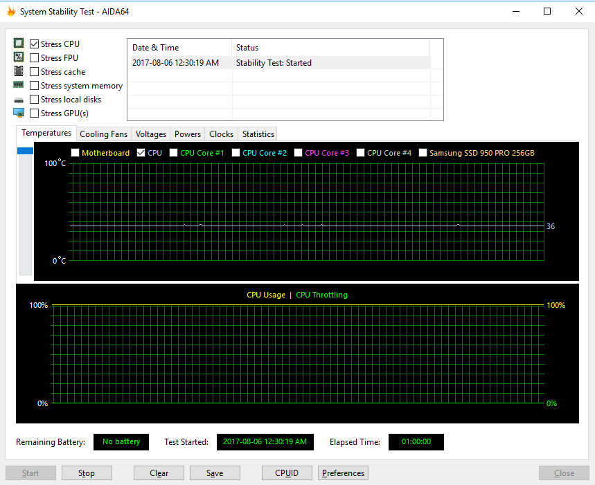
Task: Select the Stability Test Started log row
Action: pos(278,63)
